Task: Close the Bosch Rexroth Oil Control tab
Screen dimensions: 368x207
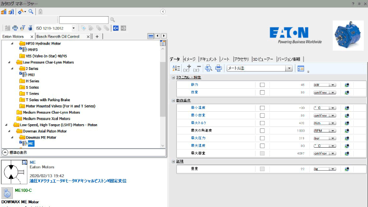Action: pyautogui.click(x=88, y=37)
